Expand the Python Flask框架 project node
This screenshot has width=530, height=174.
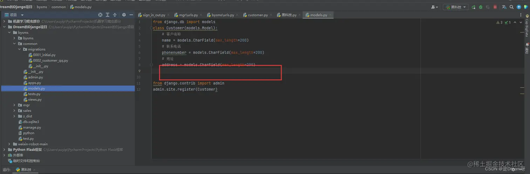point(4,150)
